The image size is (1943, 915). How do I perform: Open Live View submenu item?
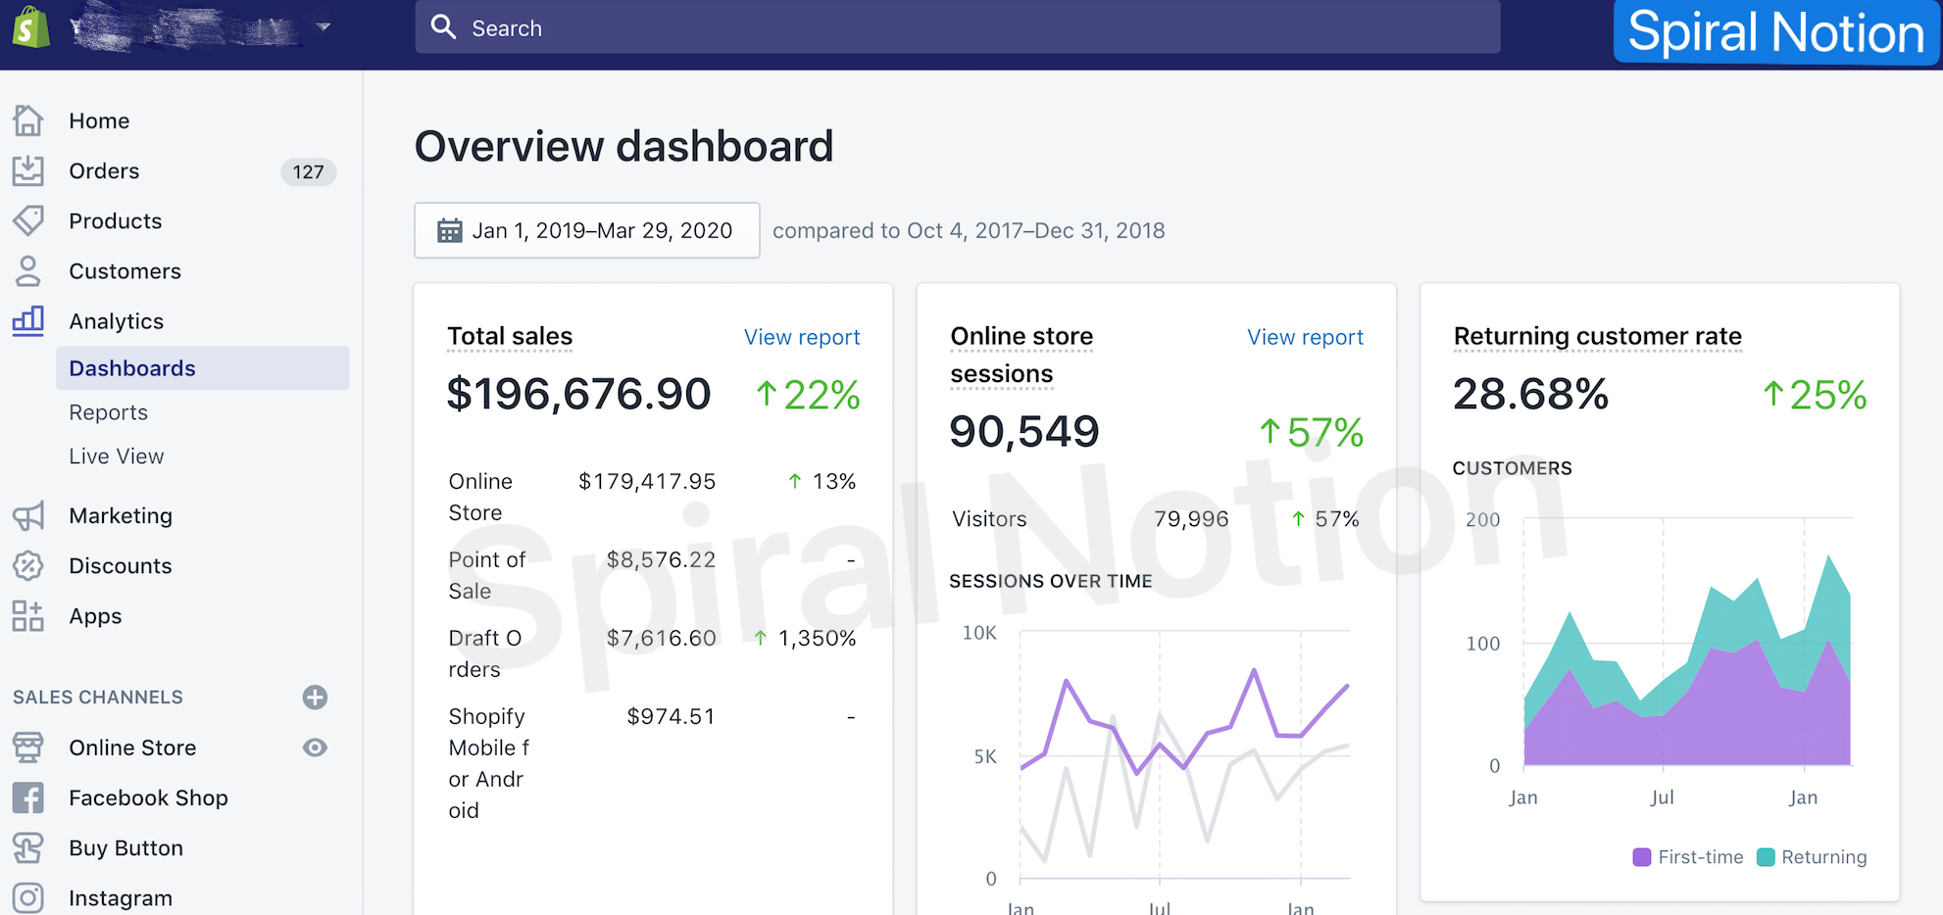[117, 457]
